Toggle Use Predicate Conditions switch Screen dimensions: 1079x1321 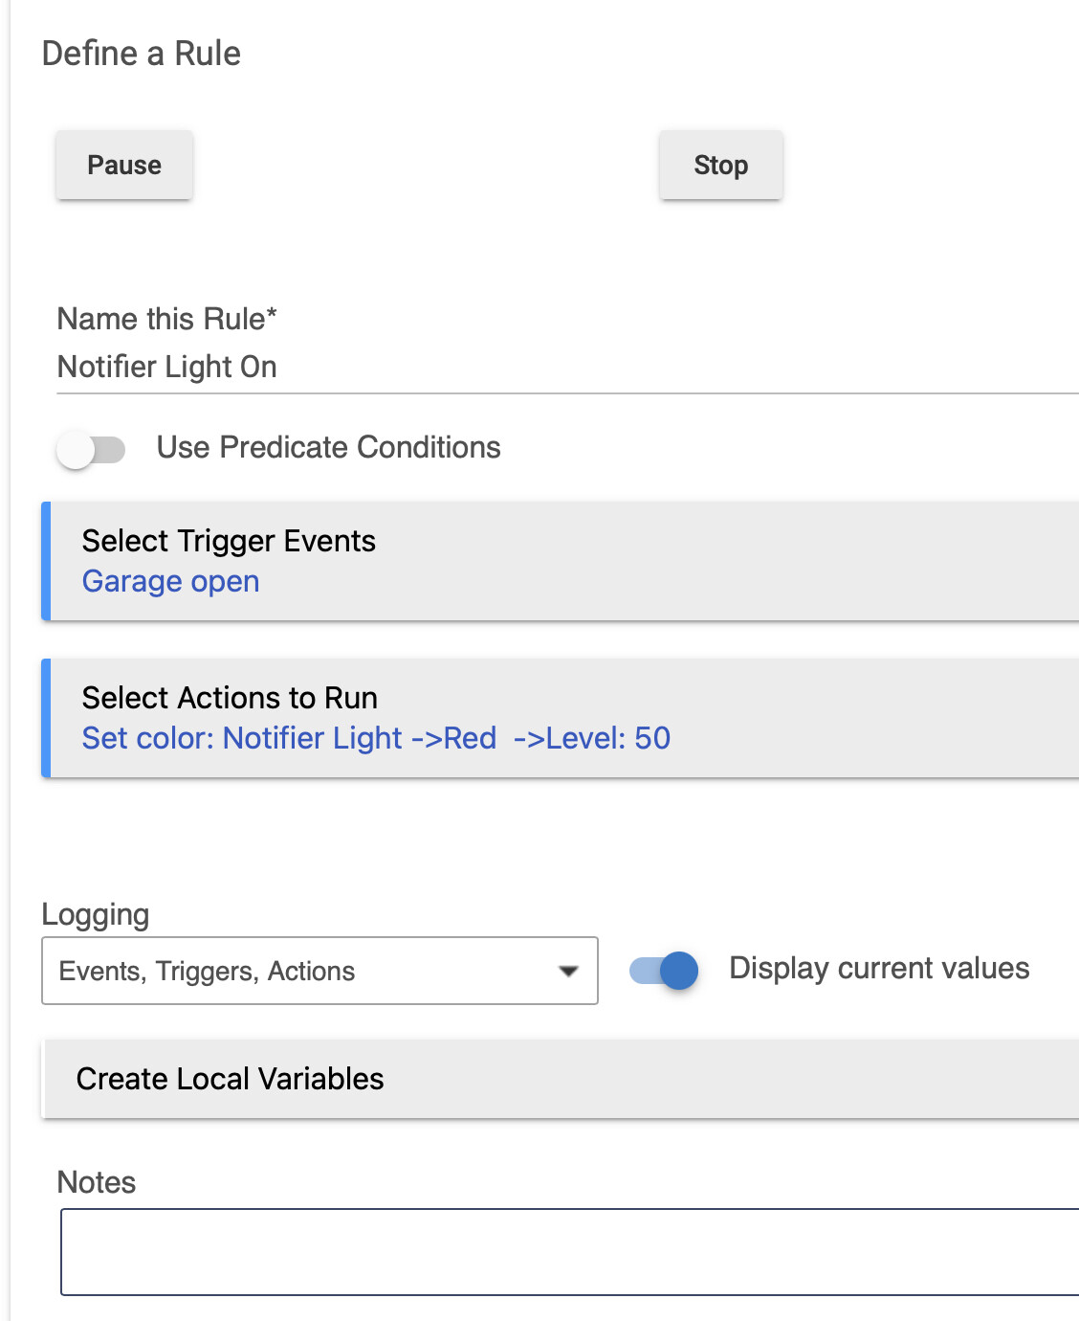pos(91,449)
